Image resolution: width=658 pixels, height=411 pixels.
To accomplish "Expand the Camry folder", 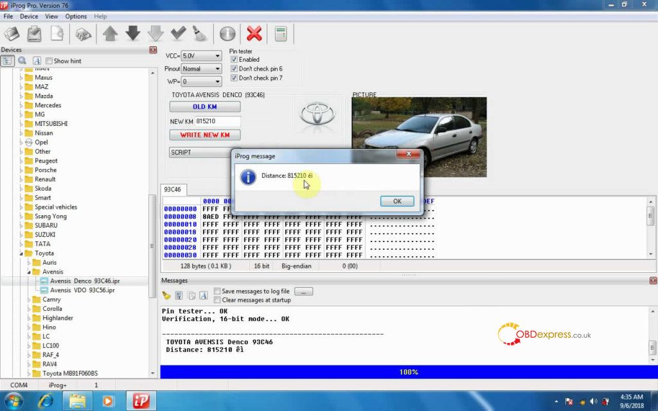I will [x=29, y=299].
